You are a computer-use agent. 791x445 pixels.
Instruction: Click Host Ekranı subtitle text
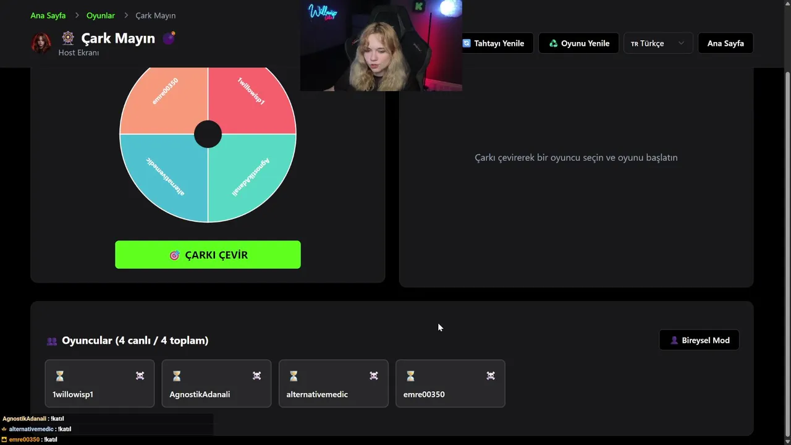[x=78, y=53]
